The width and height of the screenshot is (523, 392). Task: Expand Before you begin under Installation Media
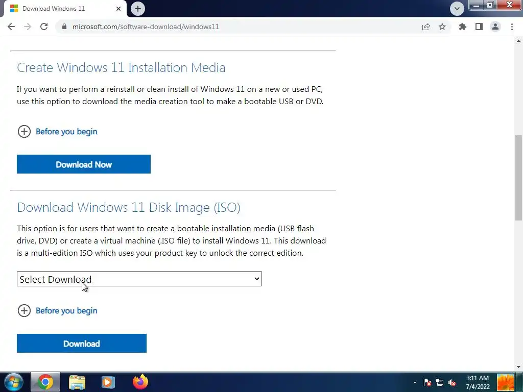click(24, 131)
